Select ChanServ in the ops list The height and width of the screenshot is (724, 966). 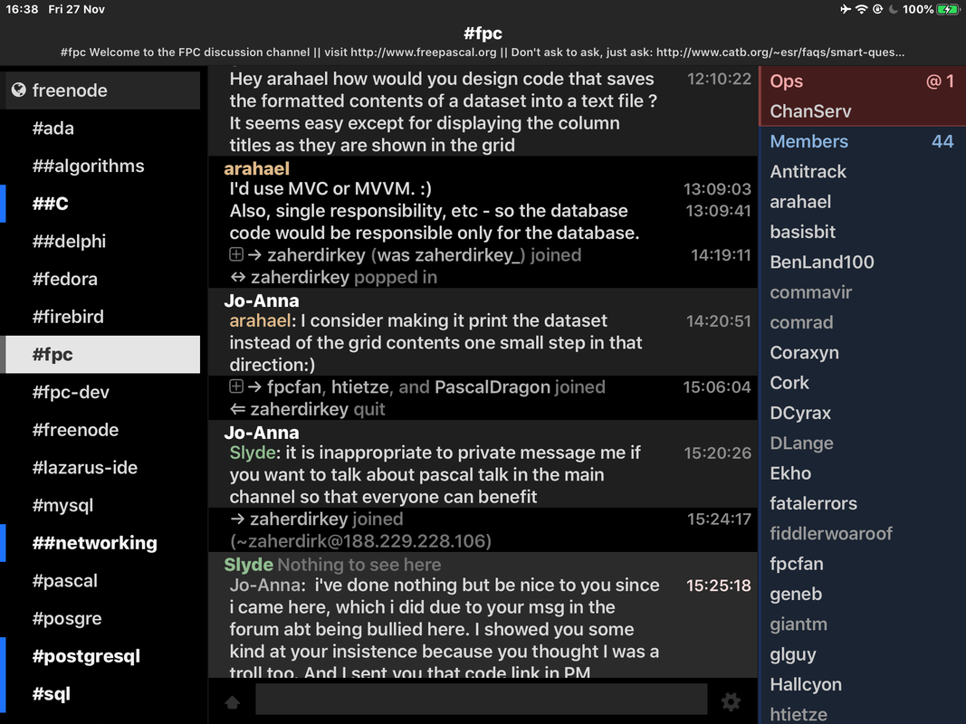point(863,111)
